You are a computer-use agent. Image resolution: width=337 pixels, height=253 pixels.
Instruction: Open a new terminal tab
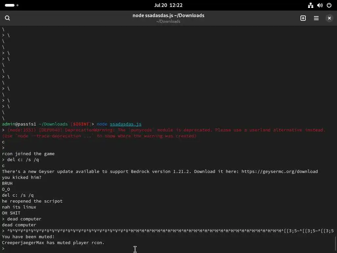coord(303,18)
